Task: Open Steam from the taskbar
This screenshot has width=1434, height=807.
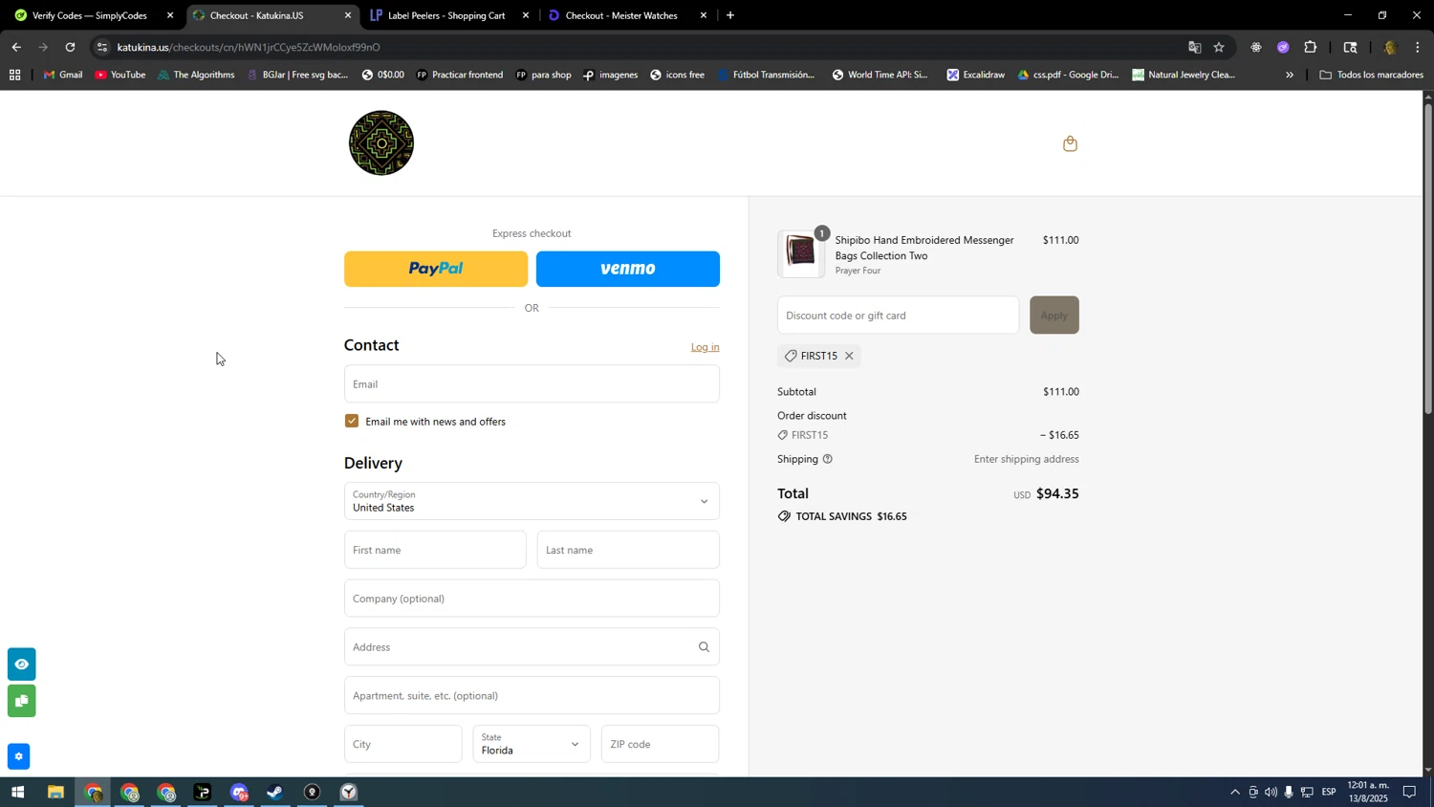Action: [x=275, y=793]
